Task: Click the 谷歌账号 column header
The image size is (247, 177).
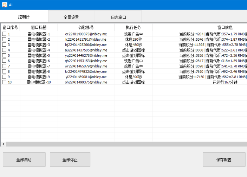Action: (x=86, y=27)
